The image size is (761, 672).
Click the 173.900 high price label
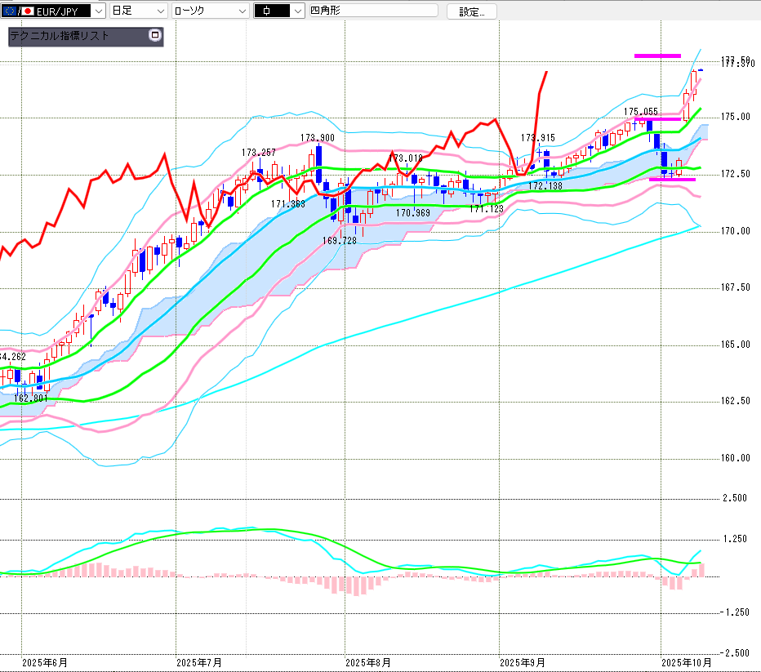pos(317,138)
